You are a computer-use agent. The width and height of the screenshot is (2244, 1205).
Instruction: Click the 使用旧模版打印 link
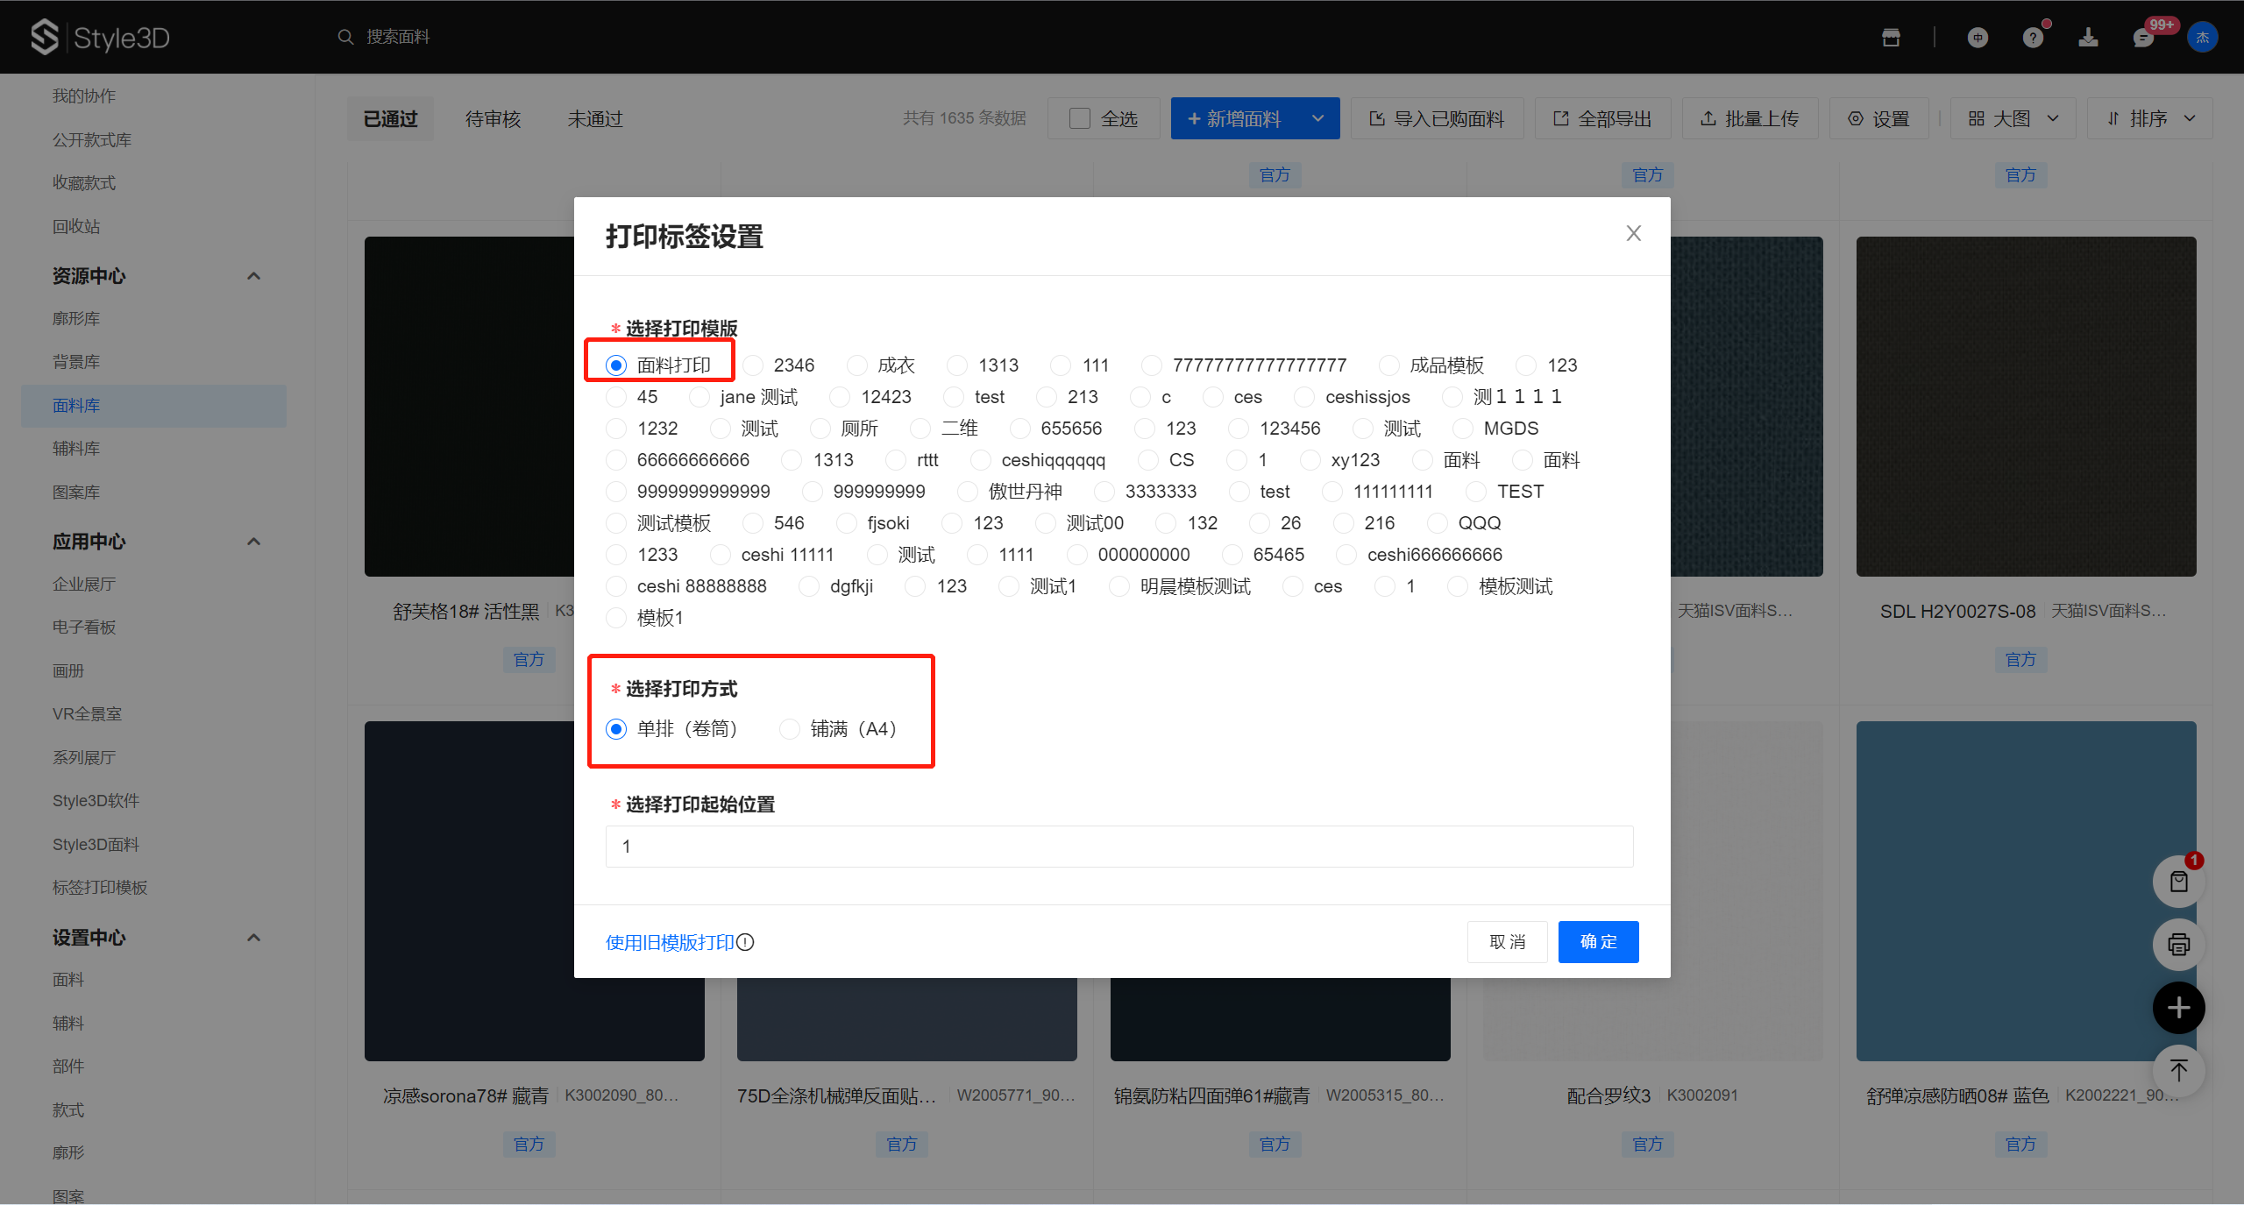670,943
